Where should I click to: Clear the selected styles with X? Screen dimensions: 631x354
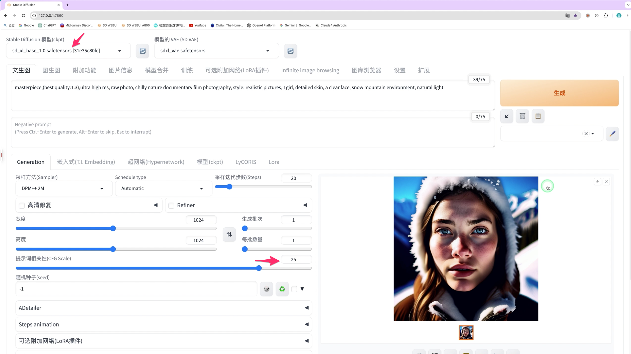586,134
